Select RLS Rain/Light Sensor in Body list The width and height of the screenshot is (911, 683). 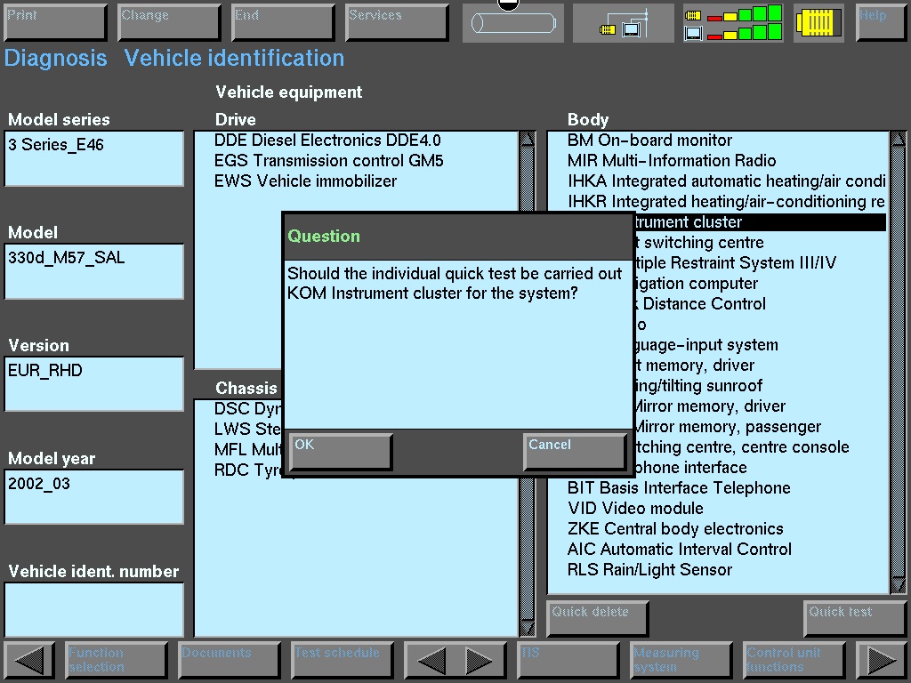click(x=649, y=570)
